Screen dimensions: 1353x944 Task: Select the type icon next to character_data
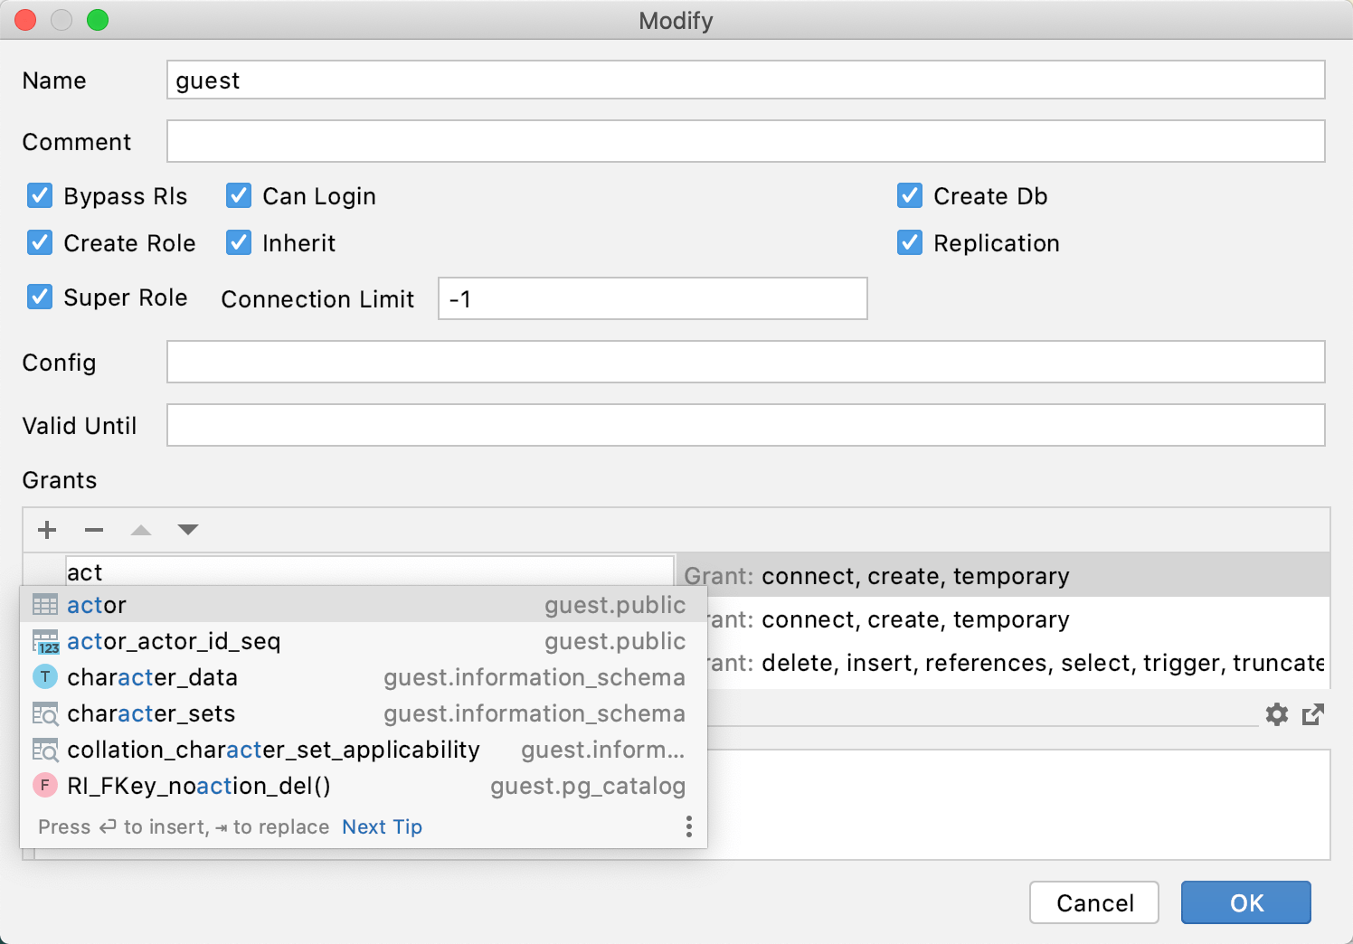coord(44,676)
